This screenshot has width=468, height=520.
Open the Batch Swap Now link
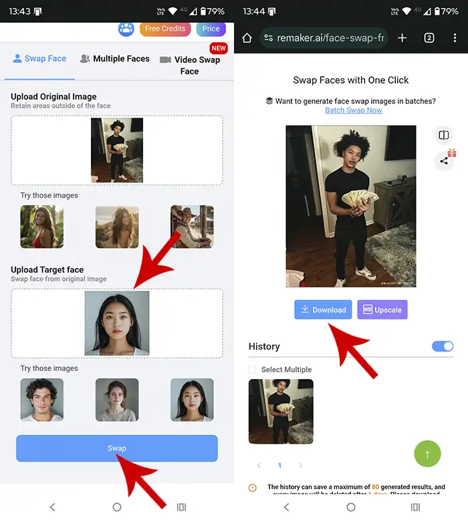click(x=353, y=110)
